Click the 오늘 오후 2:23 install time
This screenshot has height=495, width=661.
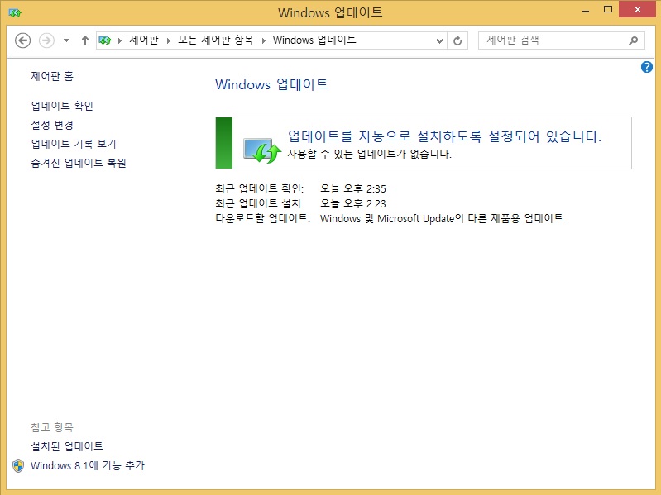coord(354,204)
